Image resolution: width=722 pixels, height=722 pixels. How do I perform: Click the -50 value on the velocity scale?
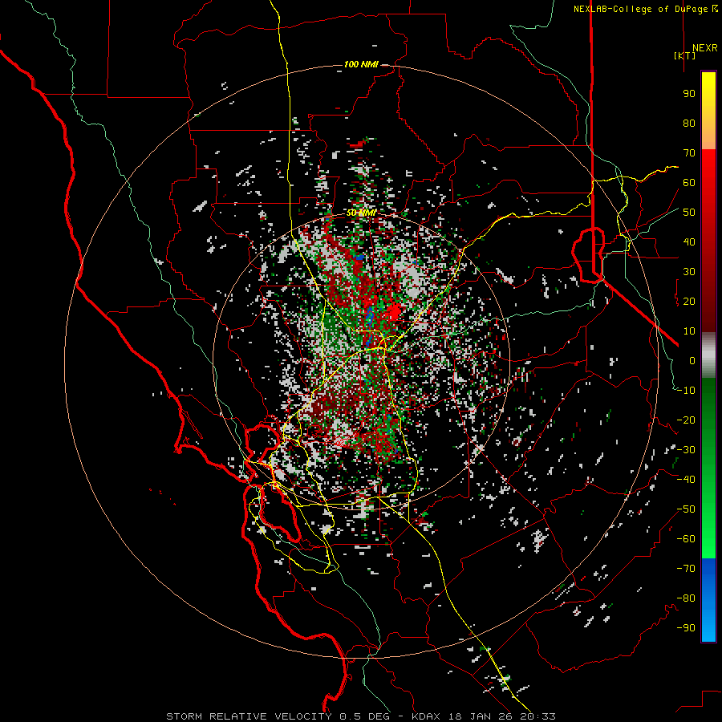[686, 509]
